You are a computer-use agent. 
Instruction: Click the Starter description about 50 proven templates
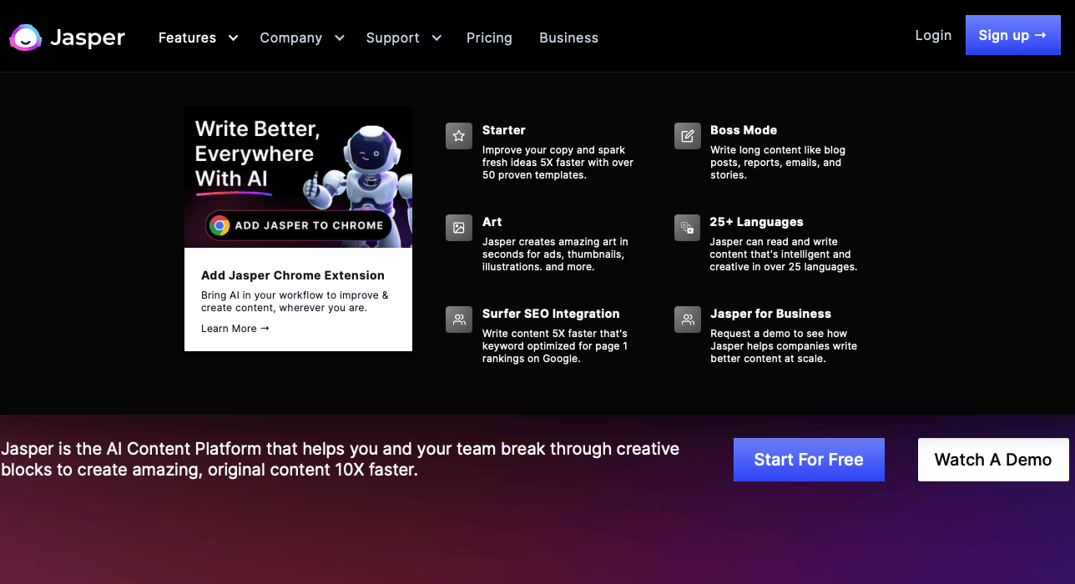(x=558, y=163)
